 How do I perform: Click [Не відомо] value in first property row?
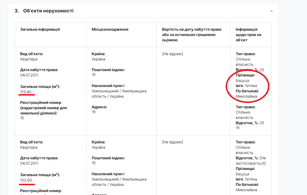(x=172, y=54)
